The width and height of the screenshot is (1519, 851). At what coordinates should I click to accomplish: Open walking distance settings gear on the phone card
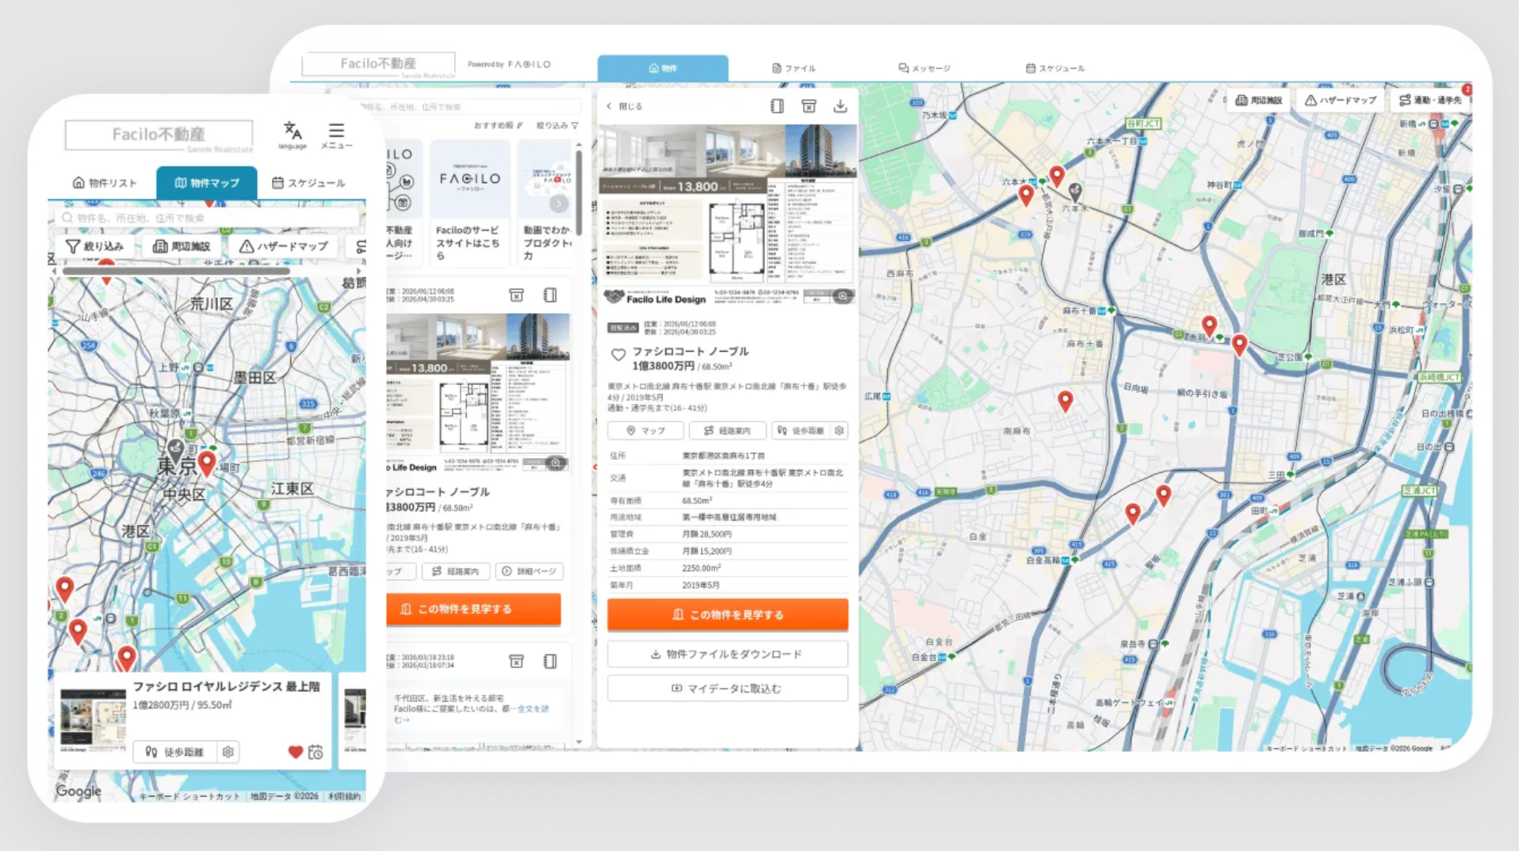point(228,752)
